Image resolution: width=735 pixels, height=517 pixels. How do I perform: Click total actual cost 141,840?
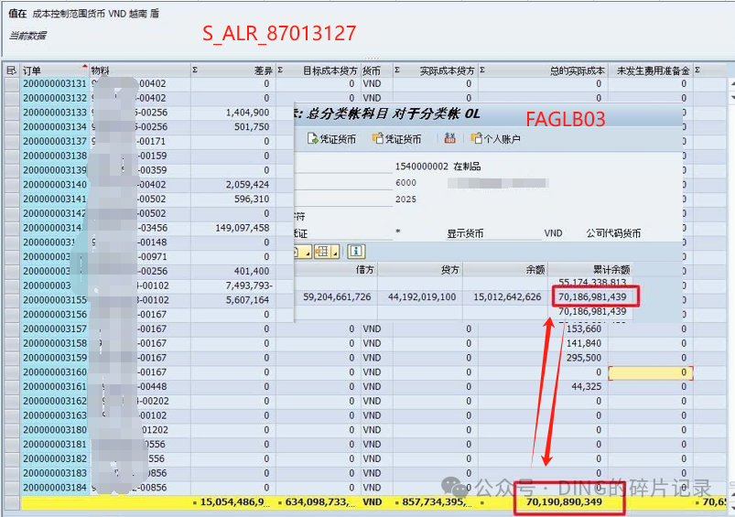pos(584,343)
